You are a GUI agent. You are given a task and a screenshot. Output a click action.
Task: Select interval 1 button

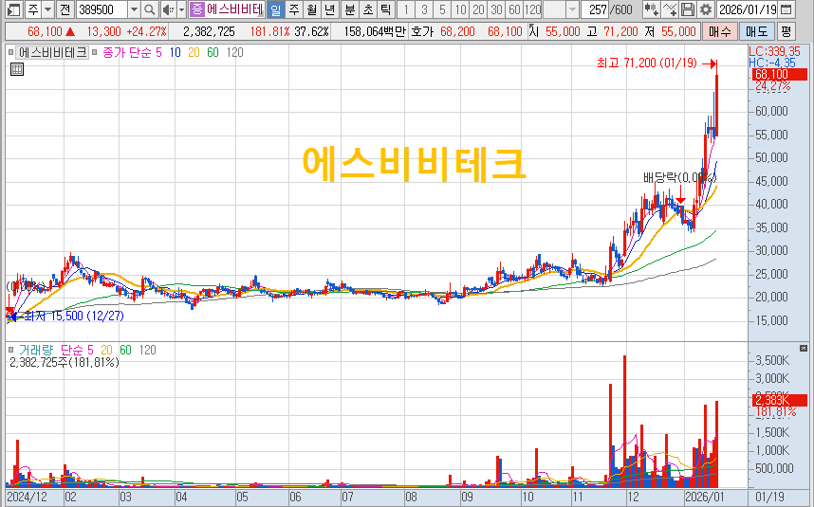click(x=406, y=9)
